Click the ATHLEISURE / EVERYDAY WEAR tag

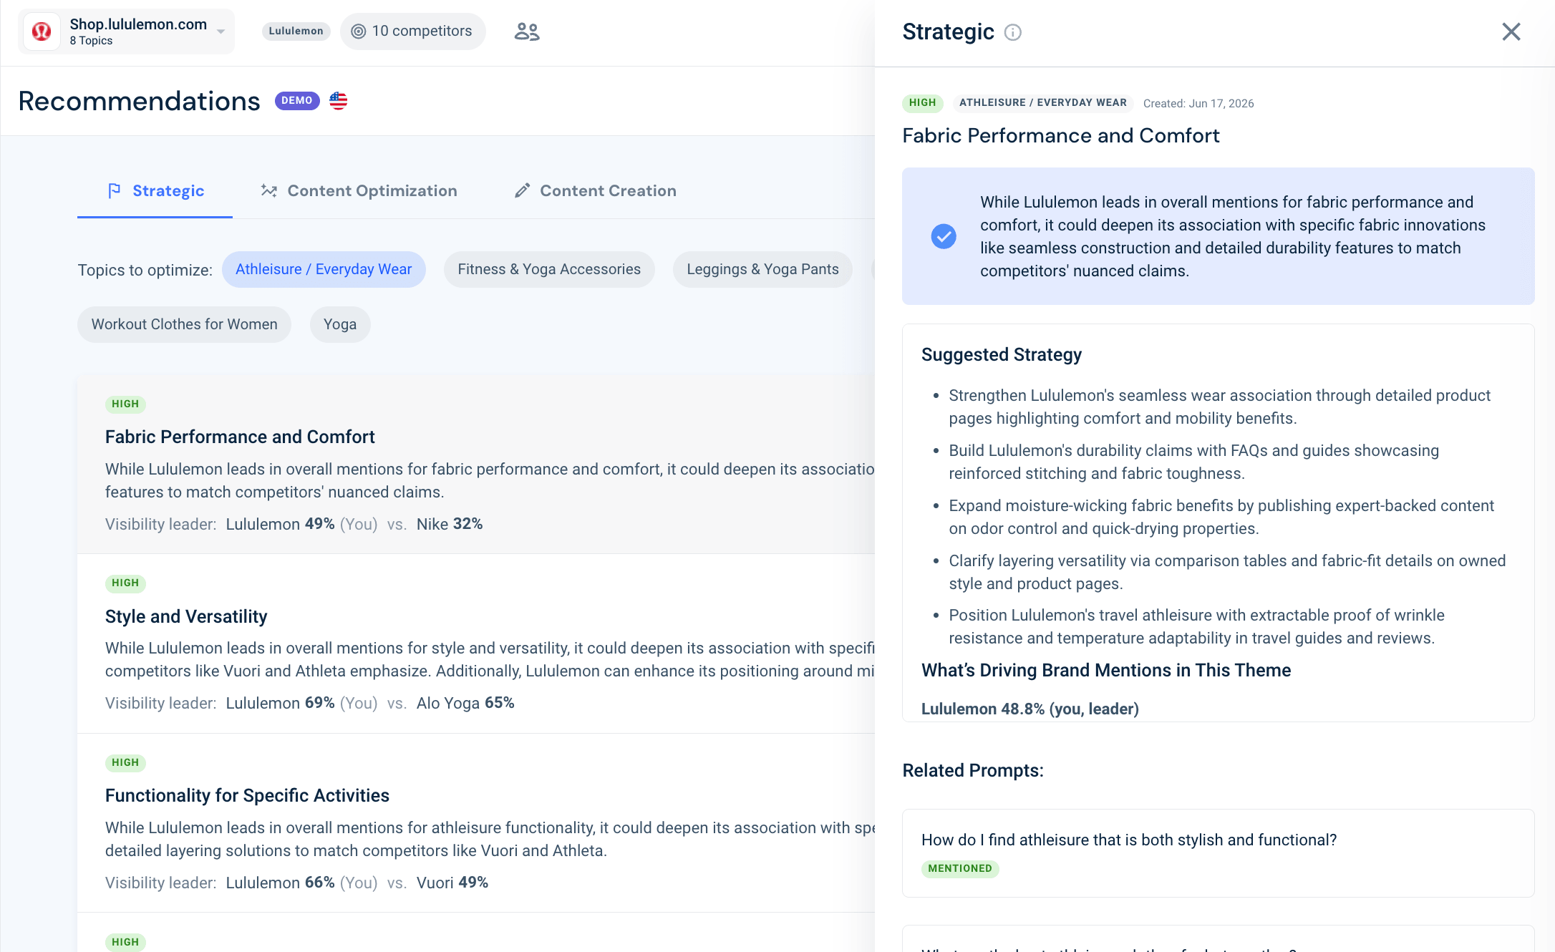pyautogui.click(x=1043, y=103)
